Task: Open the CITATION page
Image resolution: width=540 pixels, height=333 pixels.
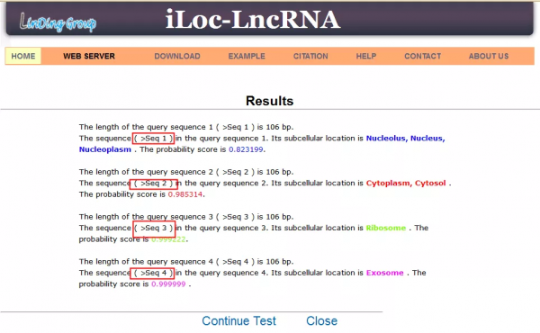Action: point(310,56)
